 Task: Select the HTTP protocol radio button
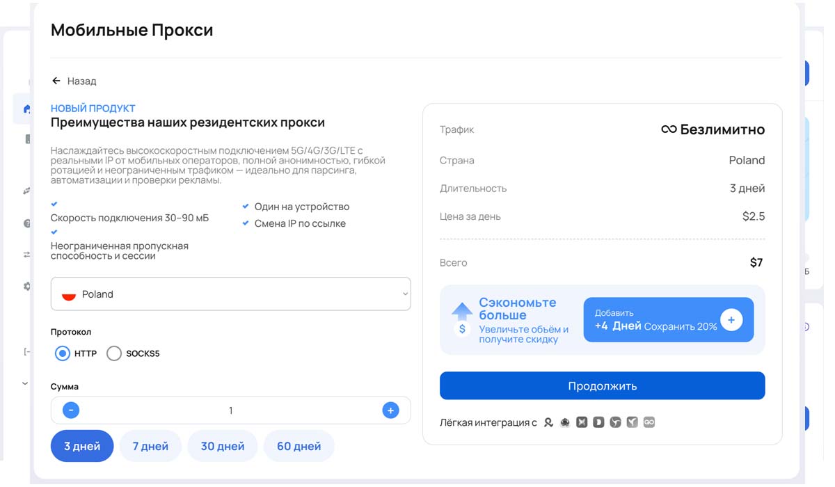point(63,353)
